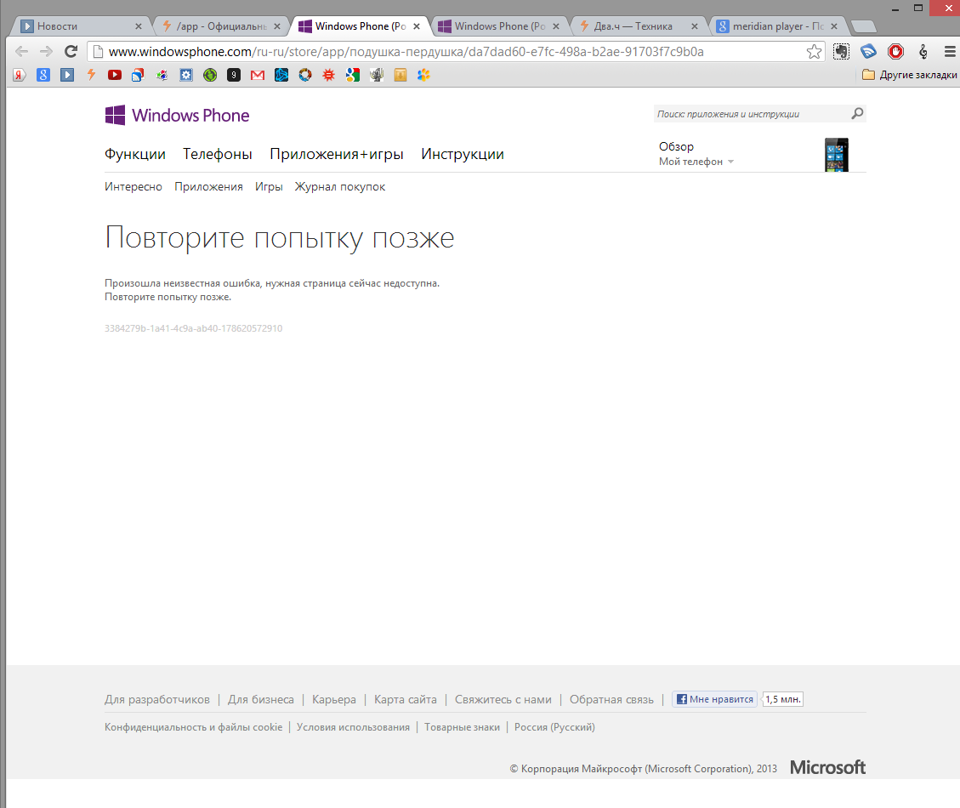The image size is (960, 808).
Task: Expand the Мой телефон dropdown
Action: [x=696, y=162]
